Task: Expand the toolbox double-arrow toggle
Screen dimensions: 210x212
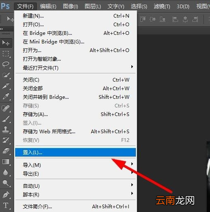Action: (x=2, y=29)
